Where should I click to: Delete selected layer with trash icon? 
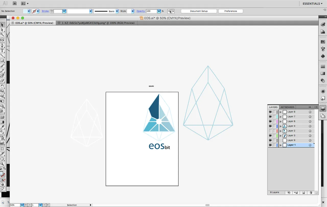click(311, 192)
